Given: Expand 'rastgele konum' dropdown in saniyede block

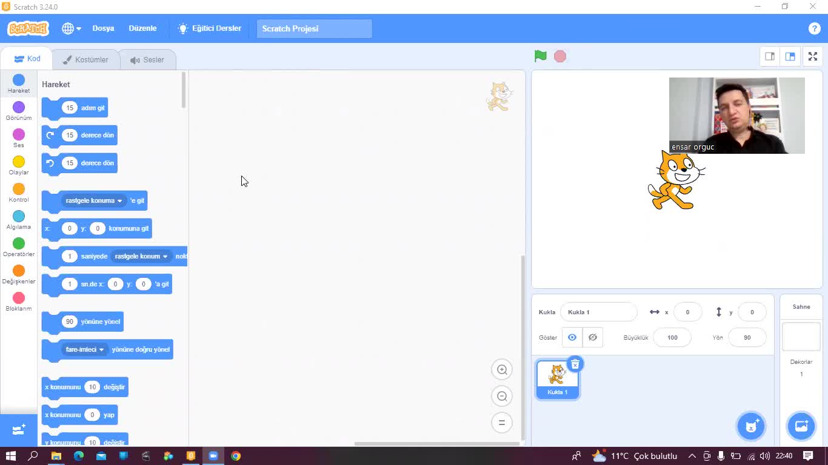Looking at the screenshot, I should click(141, 256).
